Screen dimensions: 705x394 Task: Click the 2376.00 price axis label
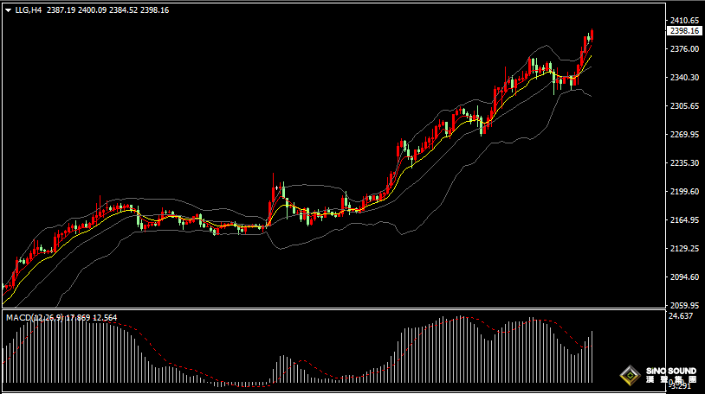pos(684,49)
